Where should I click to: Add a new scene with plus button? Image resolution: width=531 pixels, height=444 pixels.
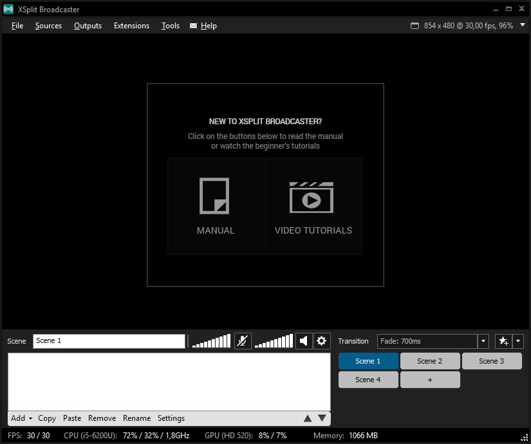pos(430,380)
